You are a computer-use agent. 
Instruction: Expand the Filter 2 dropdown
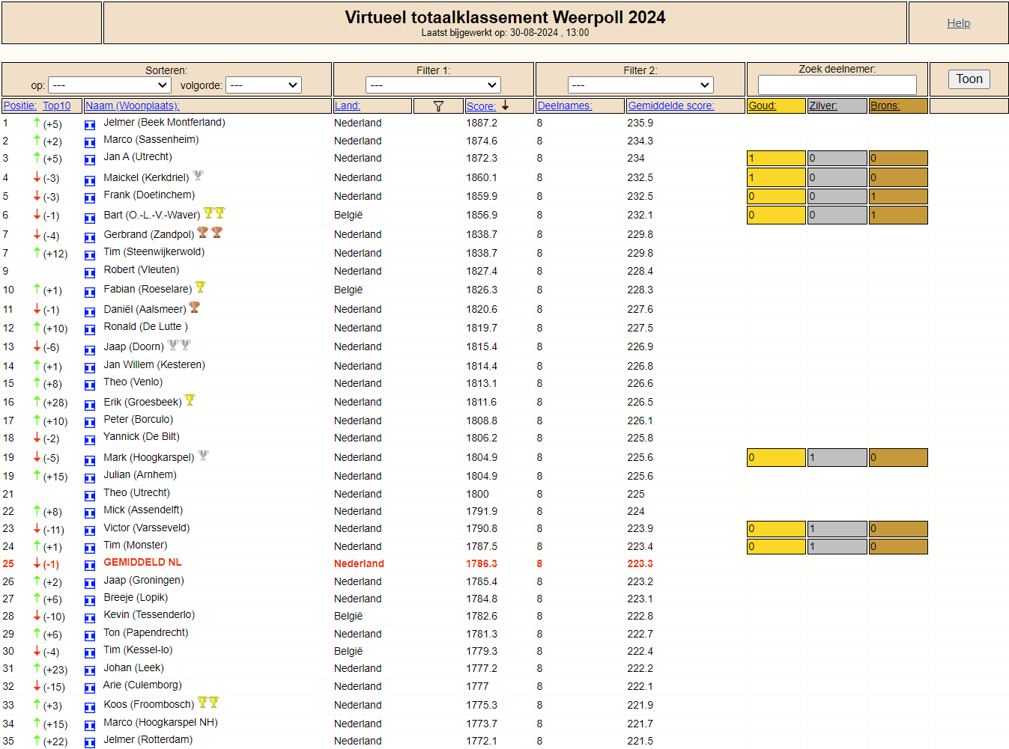(640, 85)
